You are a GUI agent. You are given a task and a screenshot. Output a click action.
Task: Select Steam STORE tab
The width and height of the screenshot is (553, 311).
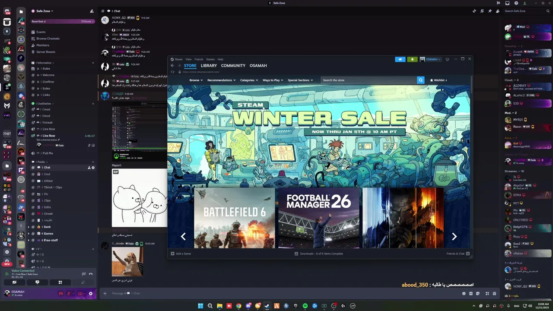tap(190, 66)
